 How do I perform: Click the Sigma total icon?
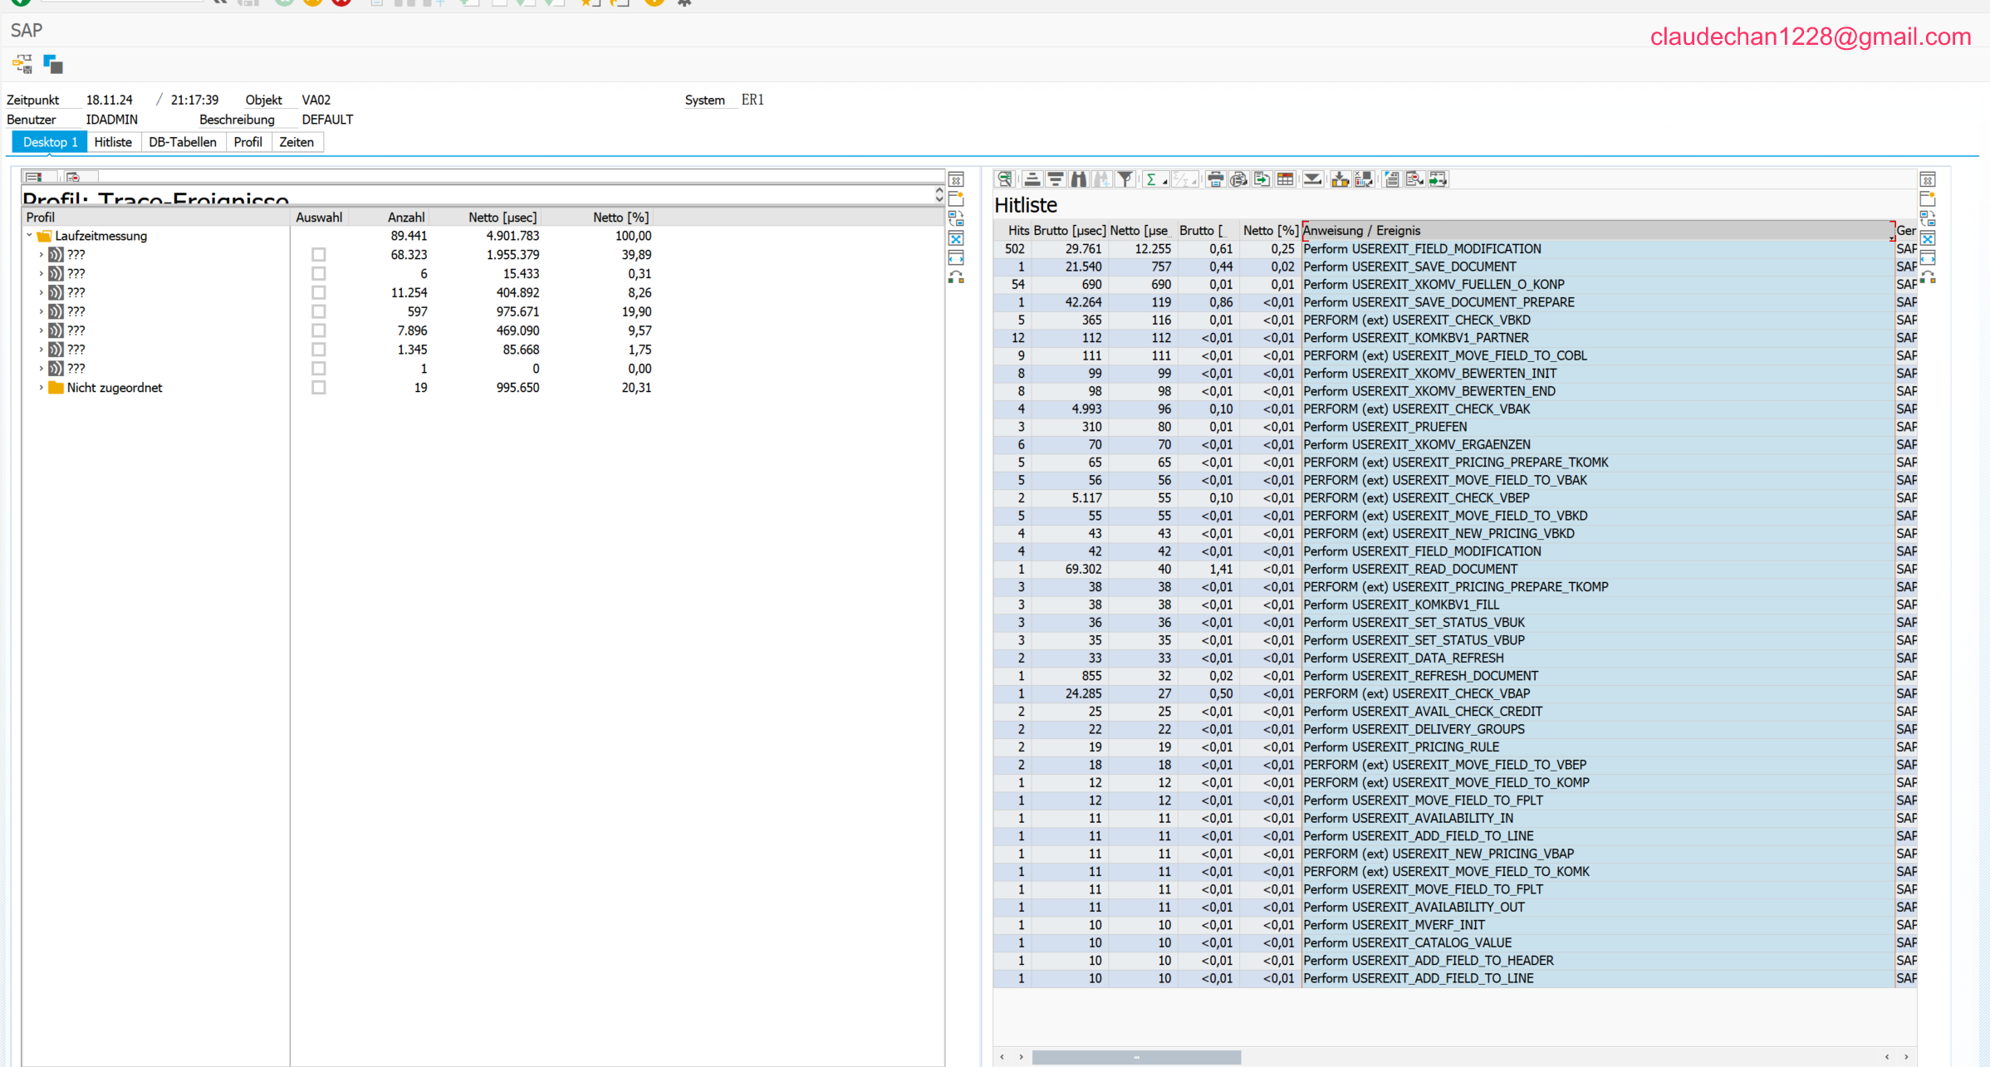(1151, 179)
